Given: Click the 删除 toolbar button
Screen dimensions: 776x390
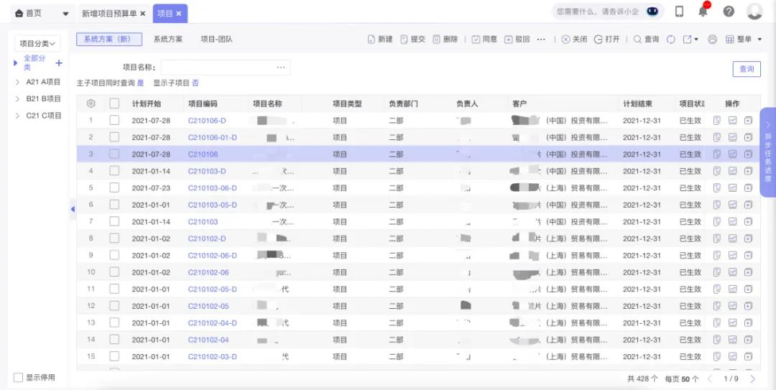Looking at the screenshot, I should click(x=445, y=40).
